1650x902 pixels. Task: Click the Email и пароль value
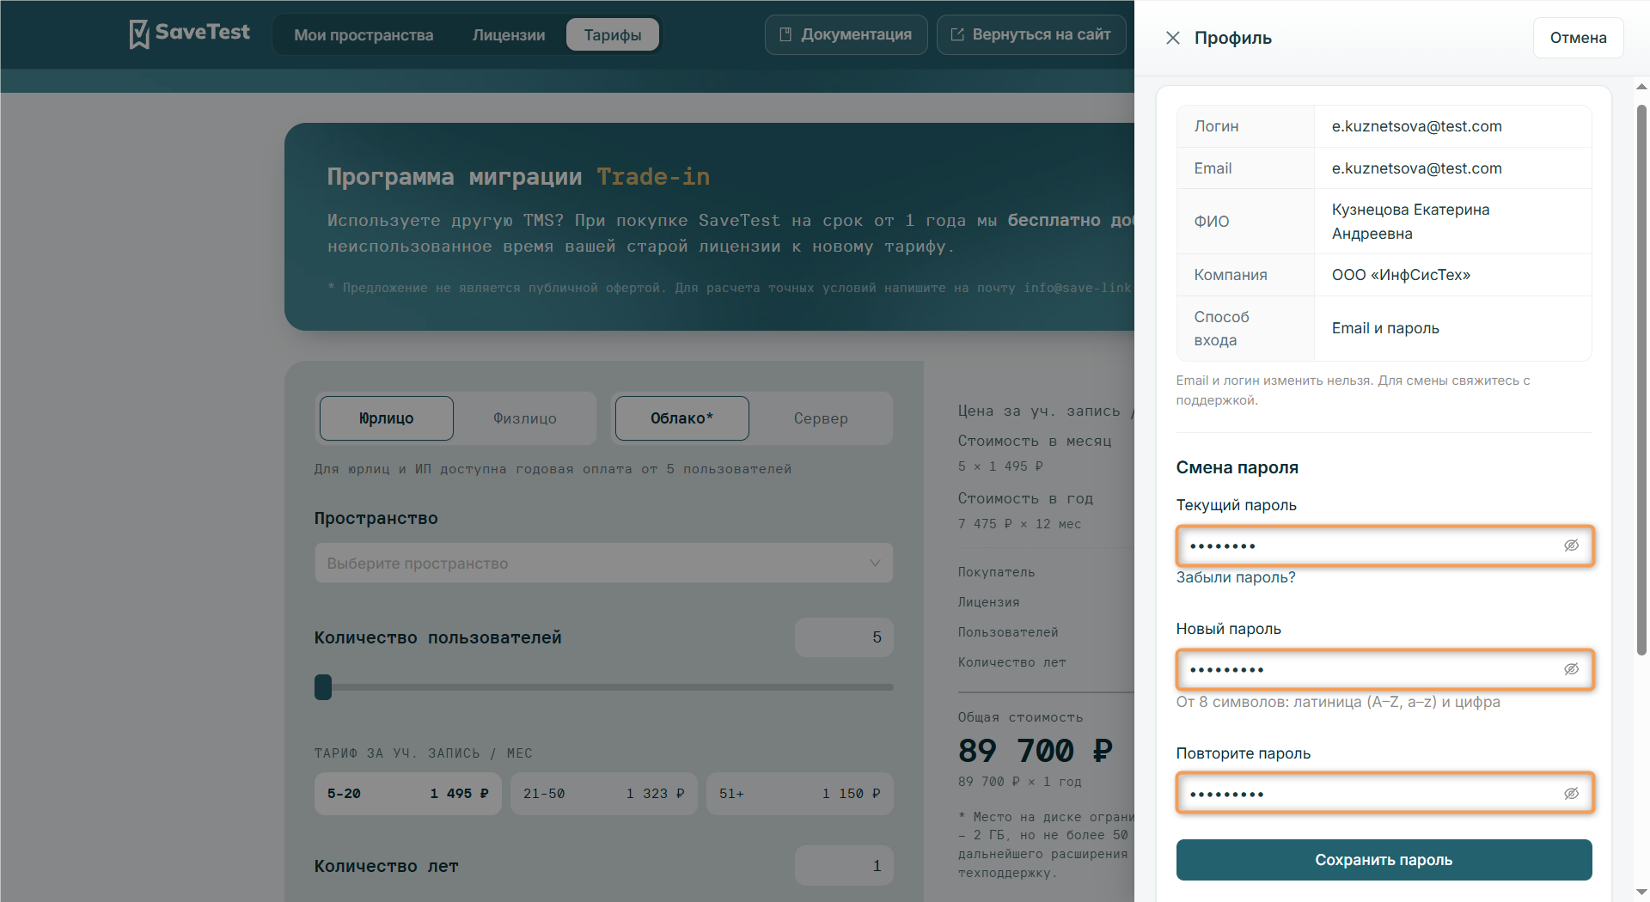pos(1385,328)
